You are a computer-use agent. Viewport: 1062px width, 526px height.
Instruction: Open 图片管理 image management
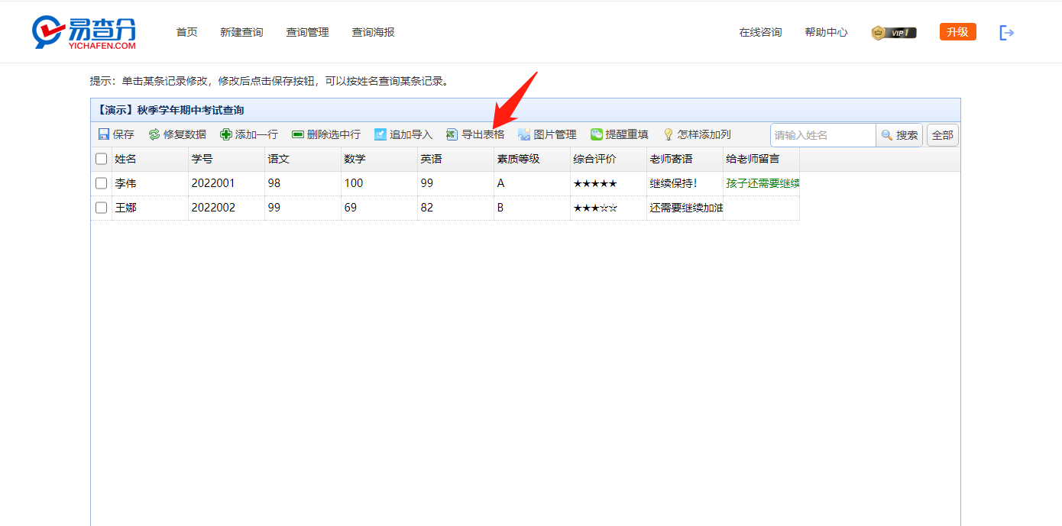547,134
